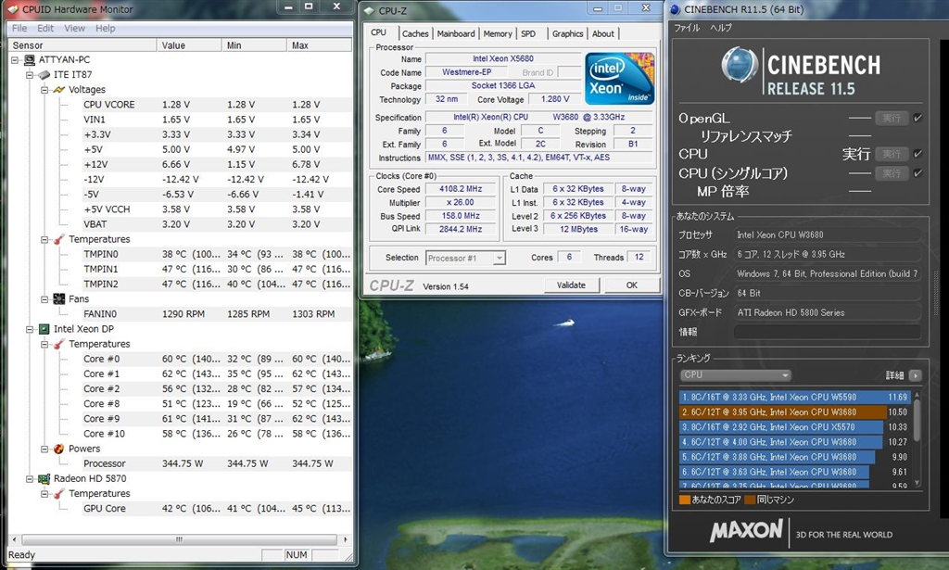The image size is (949, 570).
Task: Run the CPU (シングルコア) benchmark button
Action: point(892,173)
